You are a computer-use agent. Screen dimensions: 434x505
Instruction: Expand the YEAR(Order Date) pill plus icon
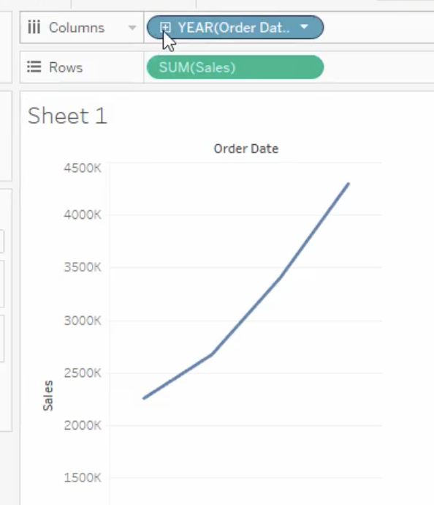coord(165,28)
